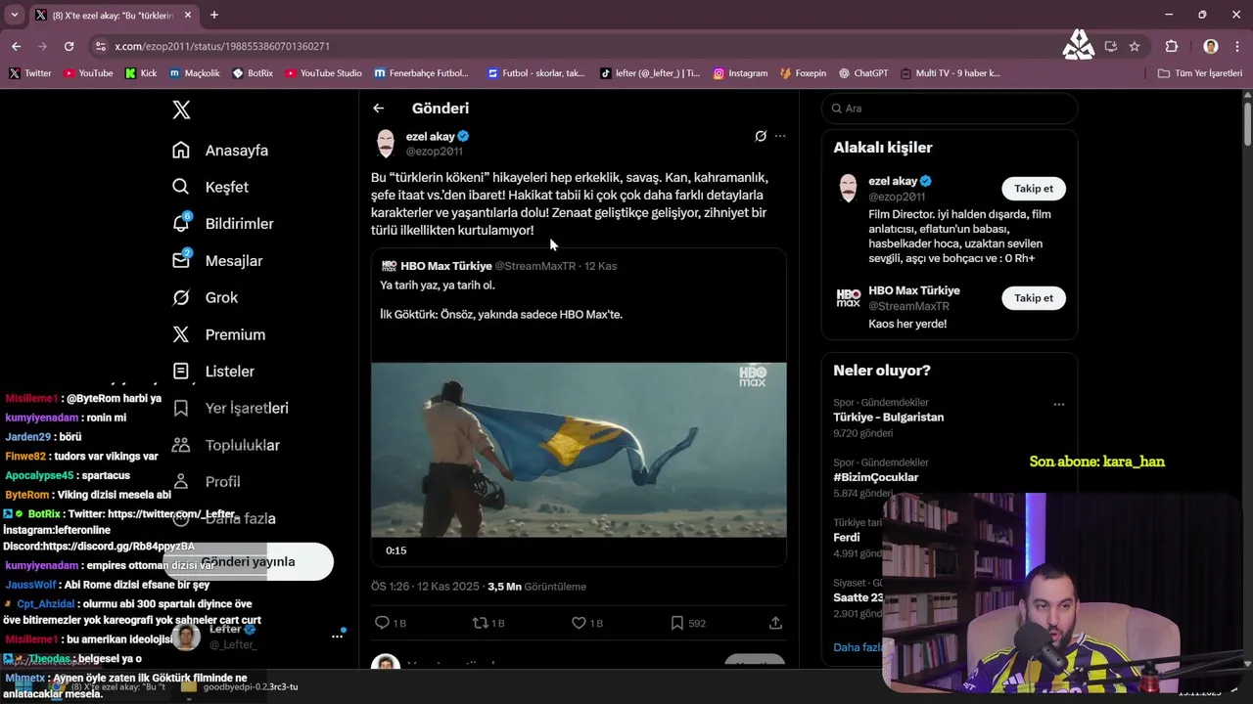Click the 3,5 Mn Görüntüleme count
Image resolution: width=1253 pixels, height=704 pixels.
(x=536, y=587)
